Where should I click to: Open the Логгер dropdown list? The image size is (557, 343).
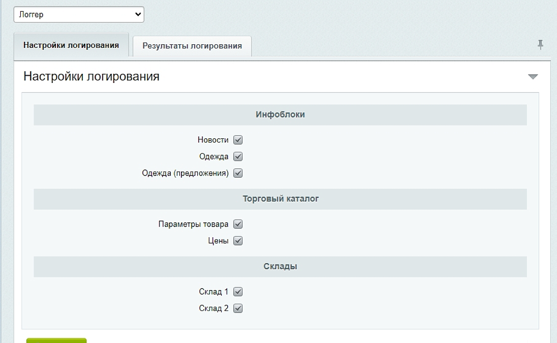[79, 14]
